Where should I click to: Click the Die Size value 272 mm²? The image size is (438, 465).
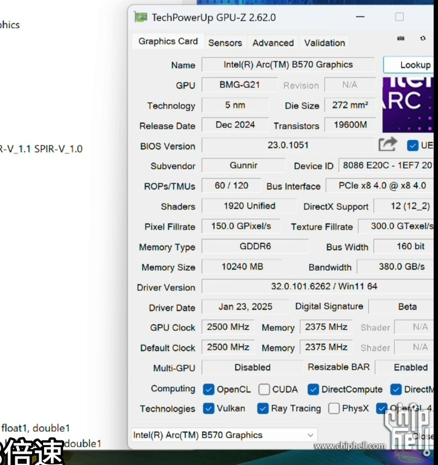[350, 105]
